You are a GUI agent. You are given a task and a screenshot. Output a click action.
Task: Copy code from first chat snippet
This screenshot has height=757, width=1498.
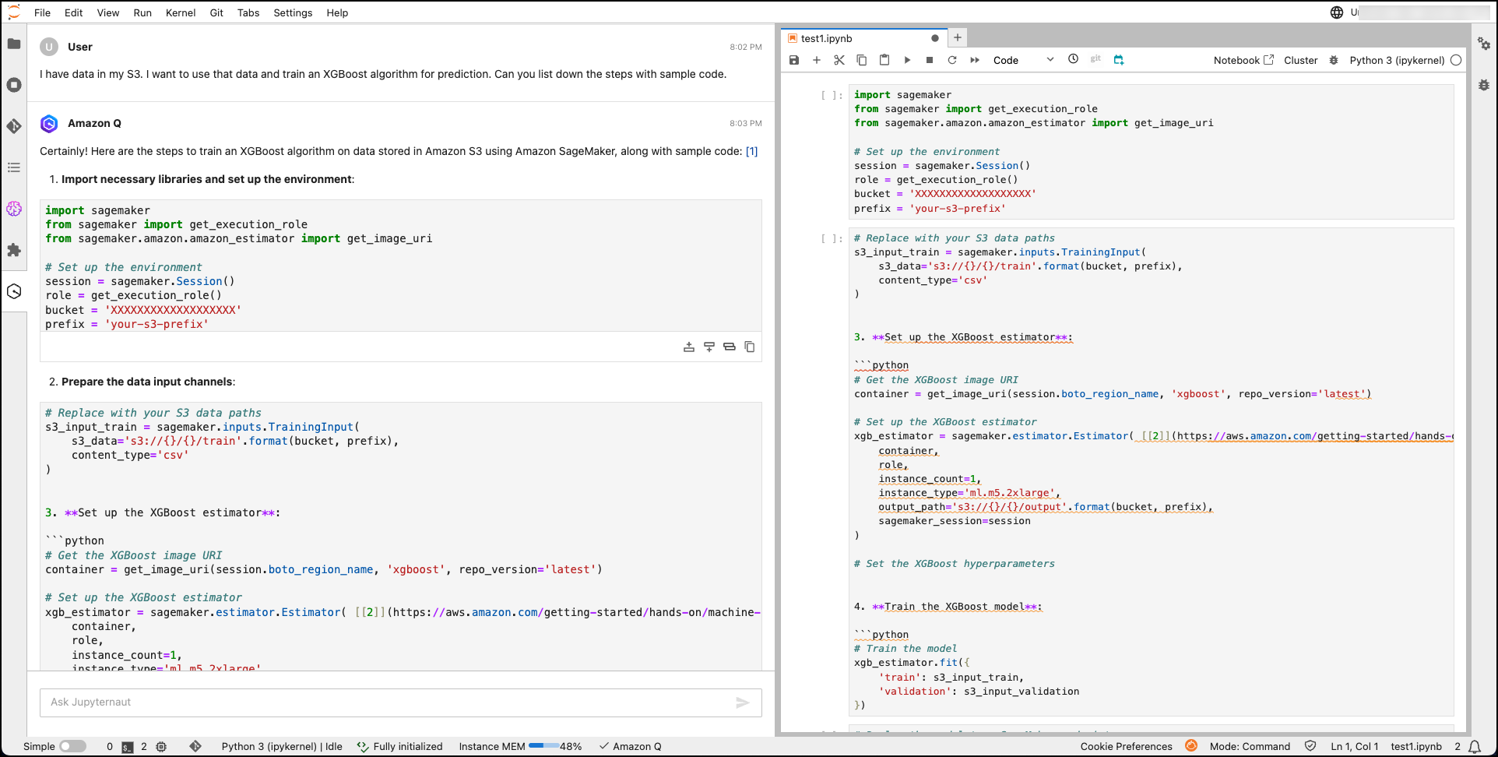[750, 347]
